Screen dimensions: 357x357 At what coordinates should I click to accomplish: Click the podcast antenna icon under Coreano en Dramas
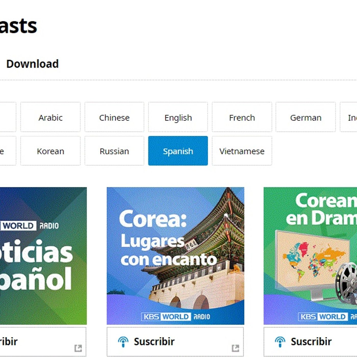pyautogui.click(x=280, y=342)
